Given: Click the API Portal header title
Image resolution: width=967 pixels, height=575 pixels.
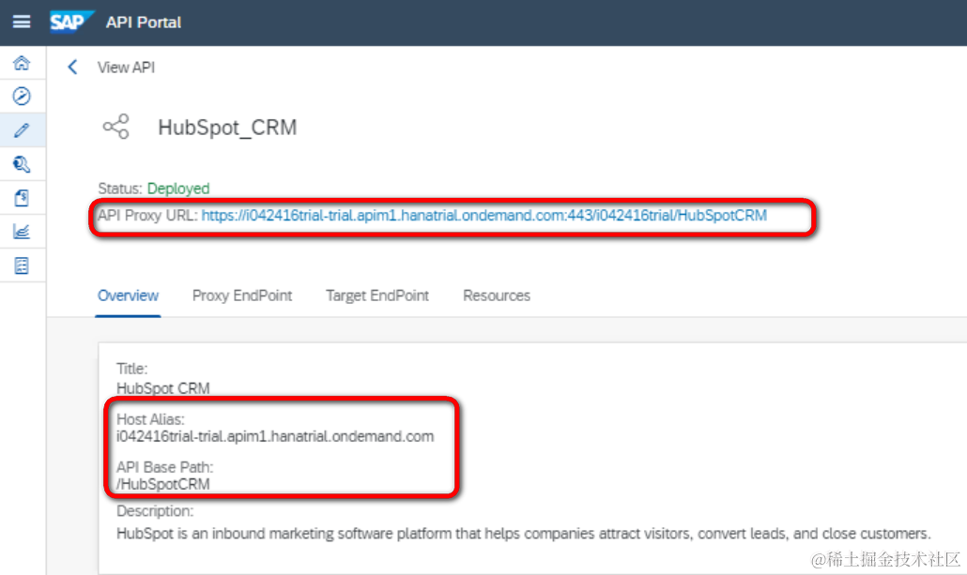Looking at the screenshot, I should click(144, 23).
